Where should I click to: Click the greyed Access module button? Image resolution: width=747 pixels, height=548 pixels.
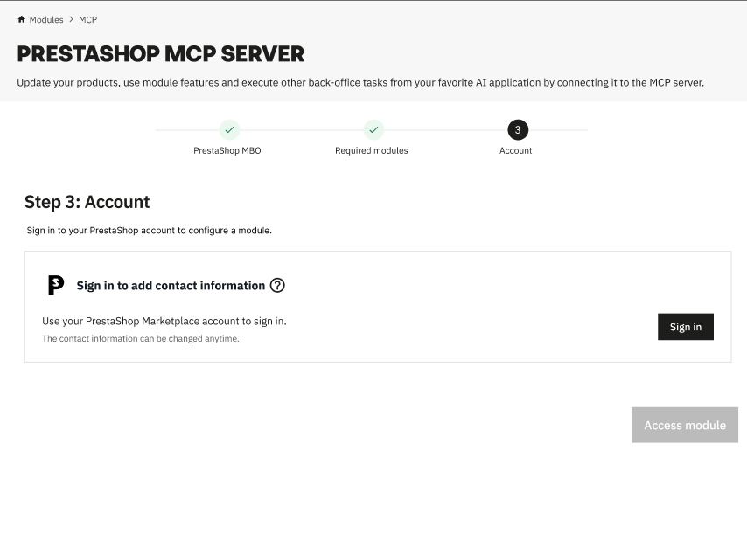pos(685,425)
